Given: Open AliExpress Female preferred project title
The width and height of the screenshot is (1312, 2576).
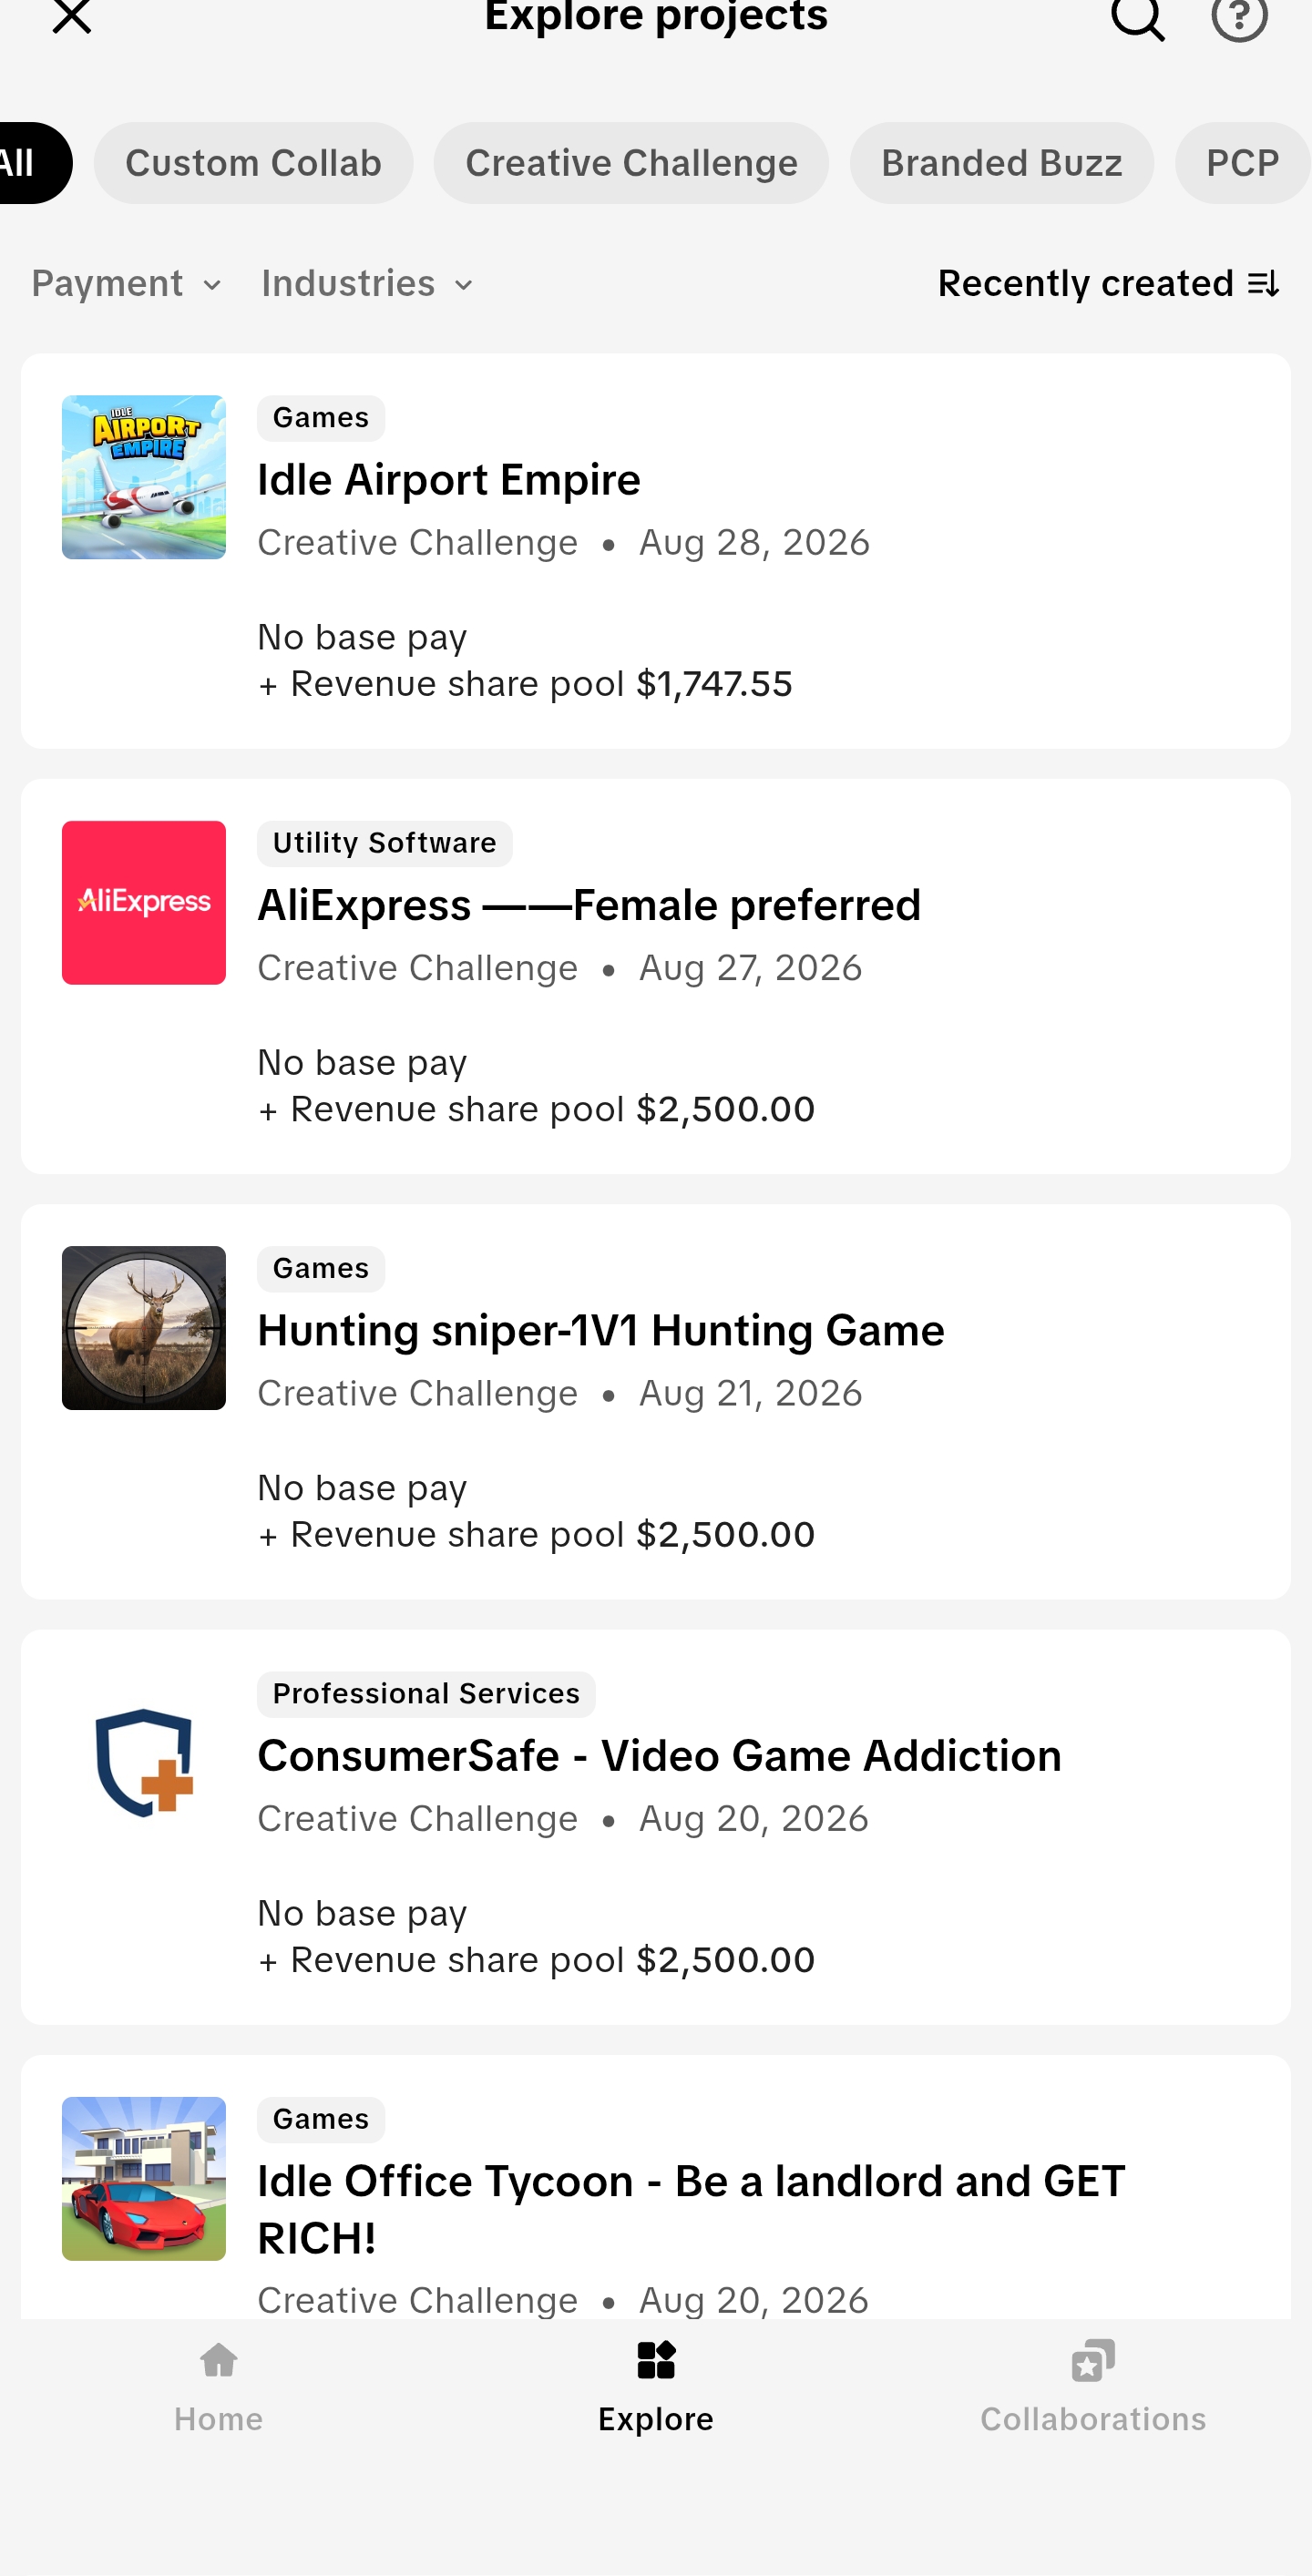Looking at the screenshot, I should click(589, 905).
